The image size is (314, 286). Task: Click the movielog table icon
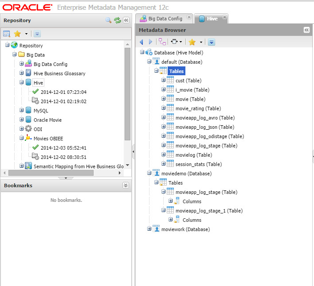[170, 155]
